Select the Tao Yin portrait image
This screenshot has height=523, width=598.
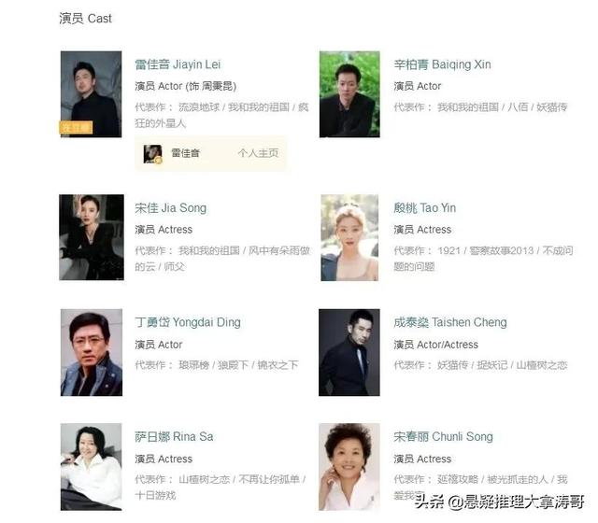pos(349,238)
